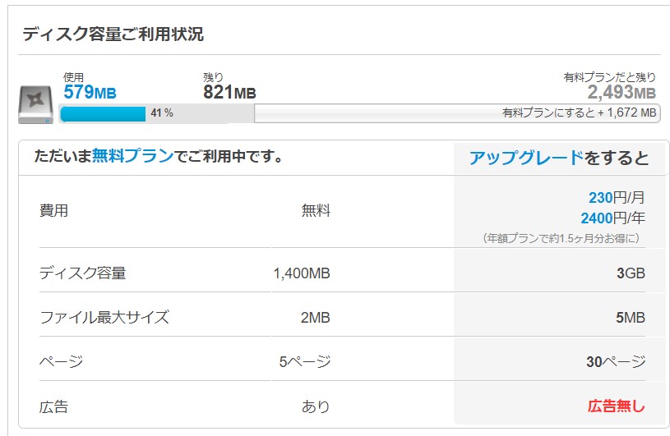Click 有料プランにすると +1,672 MB bar text
This screenshot has width=670, height=436.
coord(580,113)
